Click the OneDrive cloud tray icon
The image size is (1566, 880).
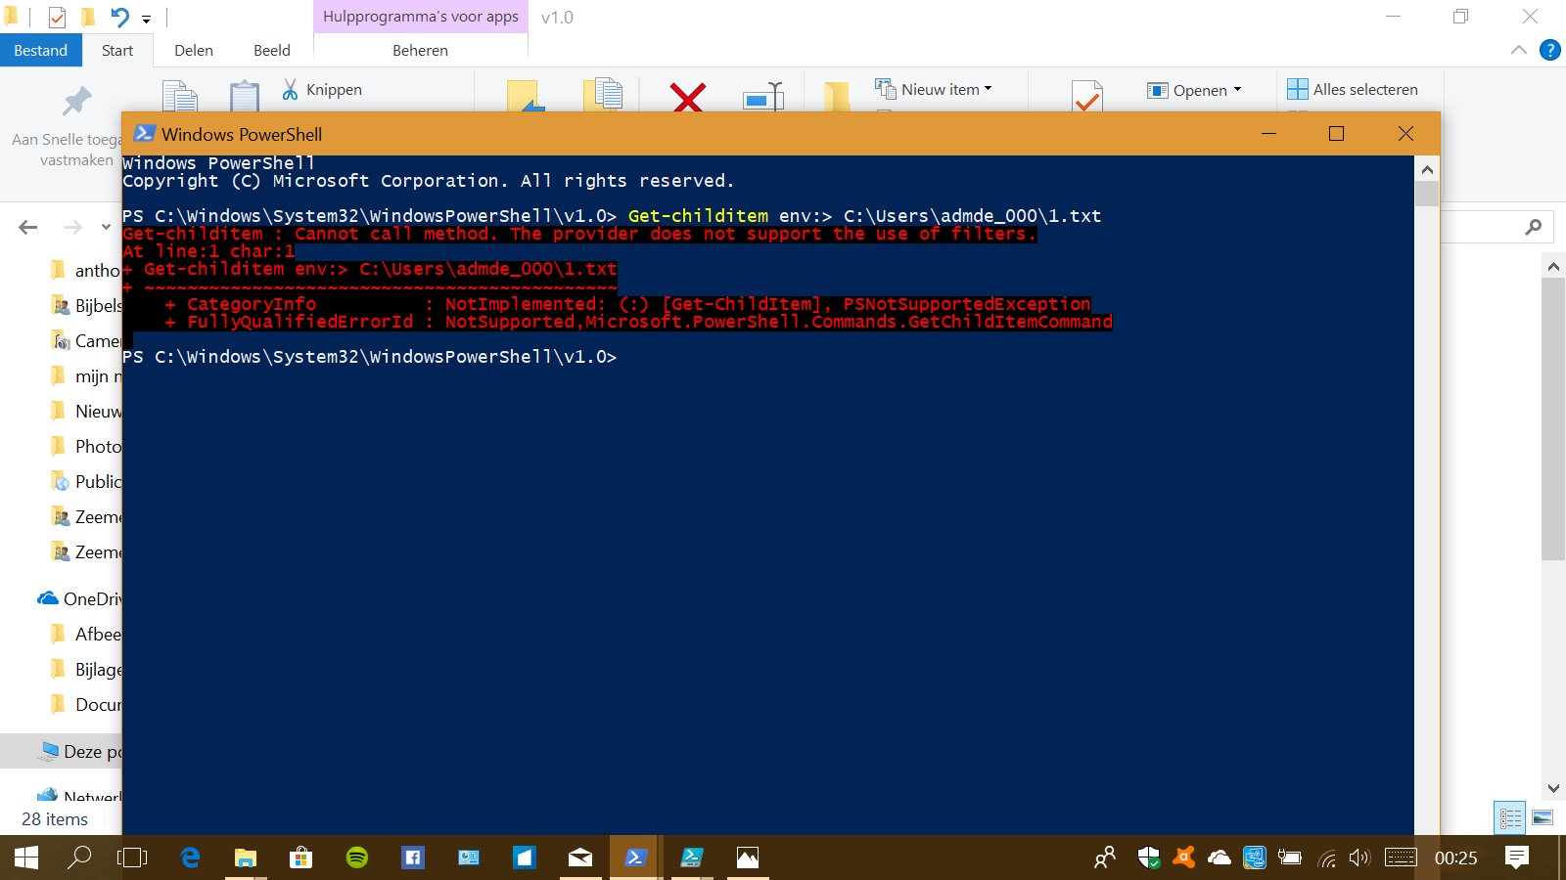pos(1220,858)
